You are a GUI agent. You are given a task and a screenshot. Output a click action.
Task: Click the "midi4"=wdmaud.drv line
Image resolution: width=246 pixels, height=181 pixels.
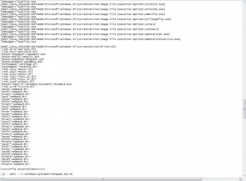pos(14,102)
